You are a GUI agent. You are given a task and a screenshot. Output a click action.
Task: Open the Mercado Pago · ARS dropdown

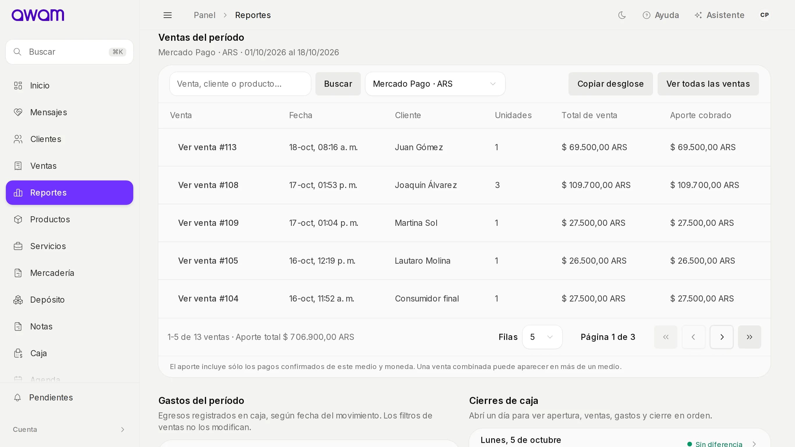[435, 84]
